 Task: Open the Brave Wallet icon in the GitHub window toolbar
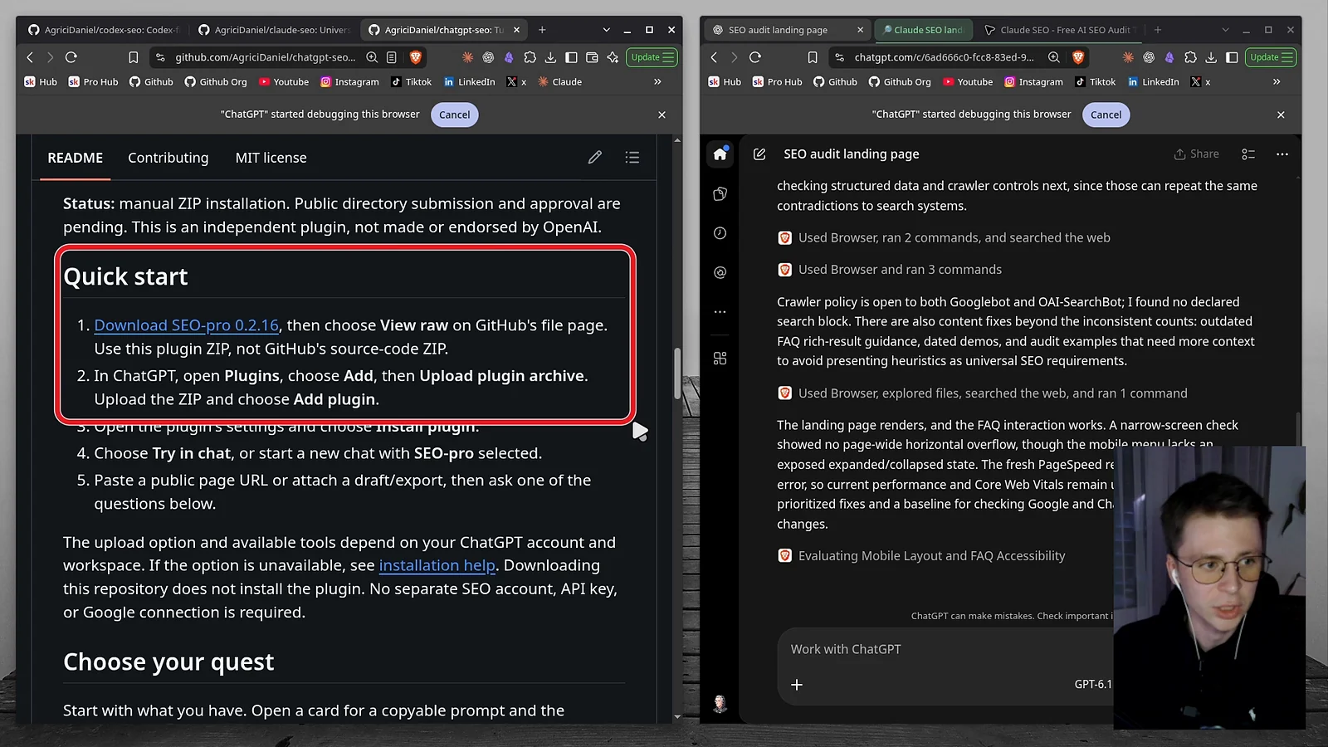[592, 57]
